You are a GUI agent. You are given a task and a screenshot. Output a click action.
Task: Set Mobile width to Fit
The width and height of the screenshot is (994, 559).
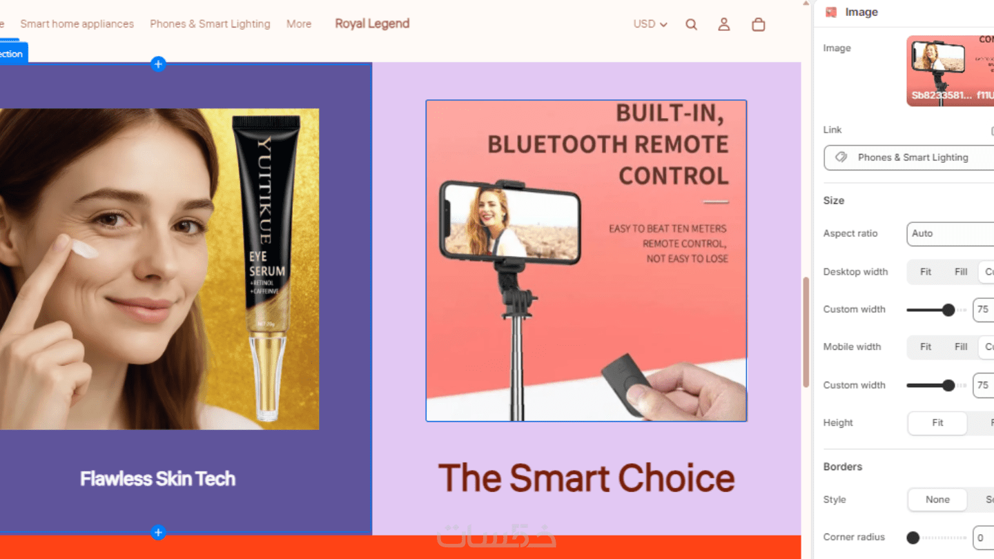pos(926,347)
